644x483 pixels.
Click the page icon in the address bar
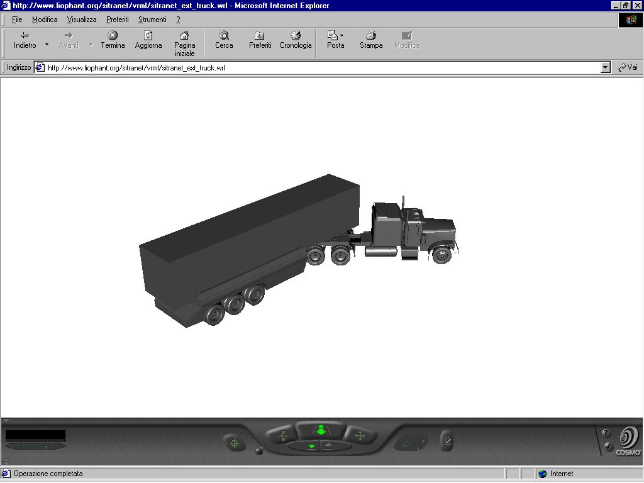(x=40, y=67)
